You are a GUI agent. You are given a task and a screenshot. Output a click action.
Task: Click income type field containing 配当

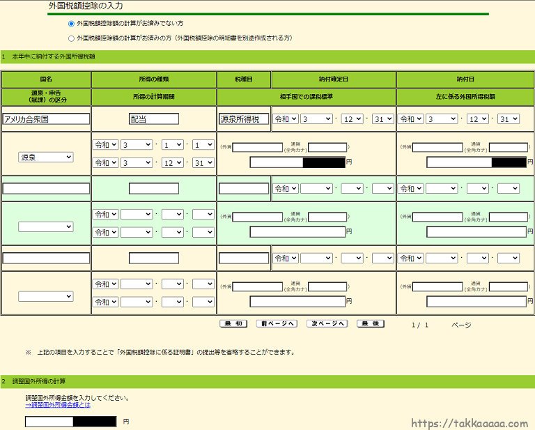(154, 118)
